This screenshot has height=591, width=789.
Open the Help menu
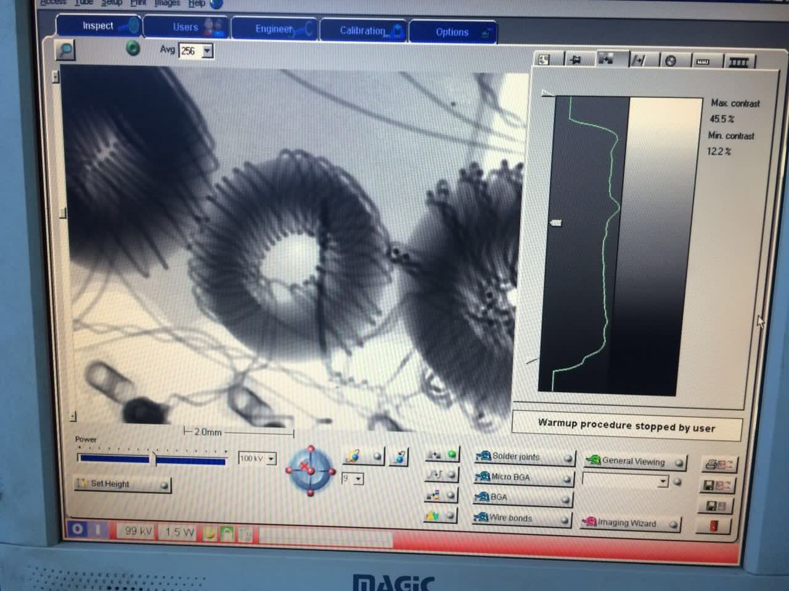pyautogui.click(x=197, y=3)
